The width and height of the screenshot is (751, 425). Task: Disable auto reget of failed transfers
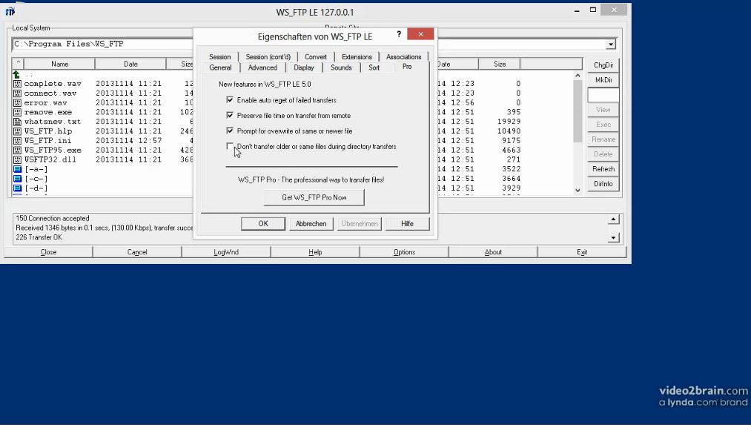[x=230, y=100]
